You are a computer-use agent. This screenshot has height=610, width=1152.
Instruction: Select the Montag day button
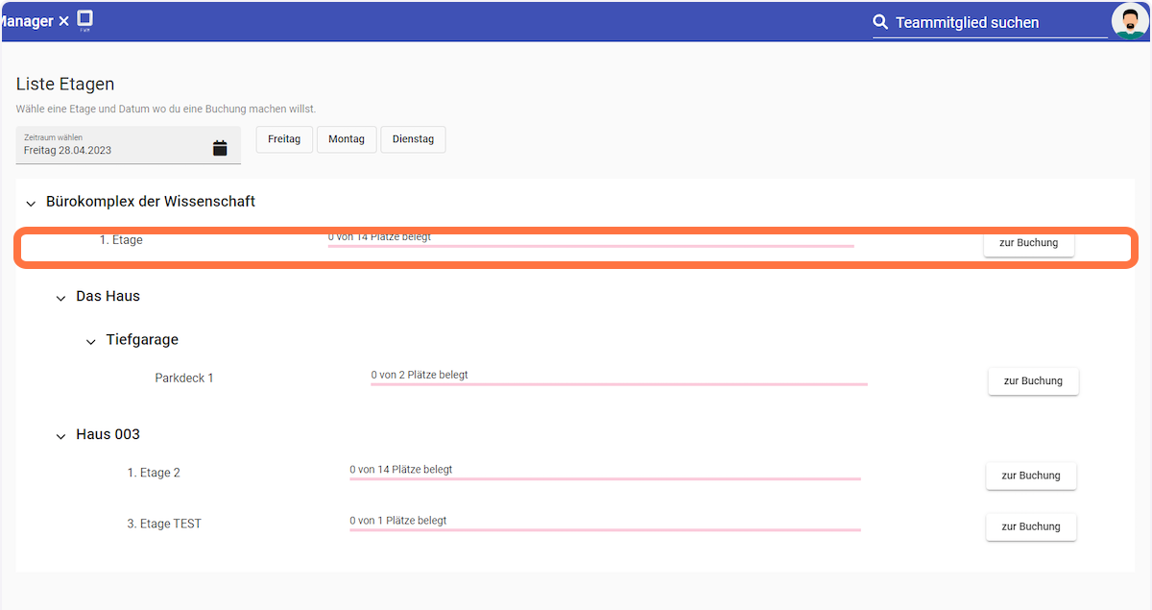click(346, 139)
